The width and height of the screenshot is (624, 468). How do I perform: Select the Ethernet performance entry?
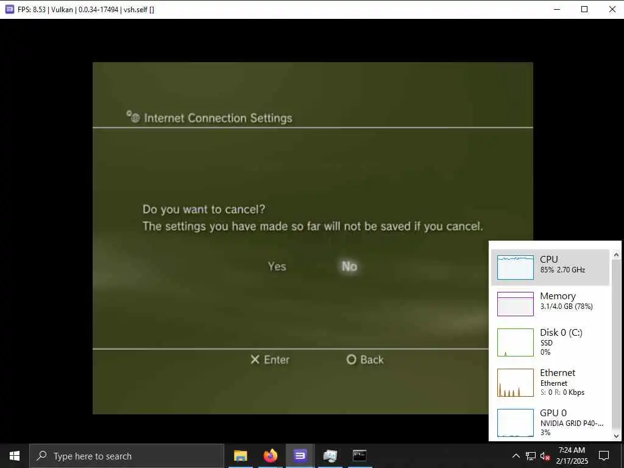pyautogui.click(x=550, y=382)
